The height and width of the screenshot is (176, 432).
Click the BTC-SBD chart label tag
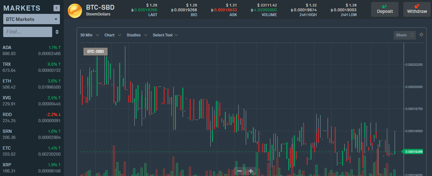95,52
